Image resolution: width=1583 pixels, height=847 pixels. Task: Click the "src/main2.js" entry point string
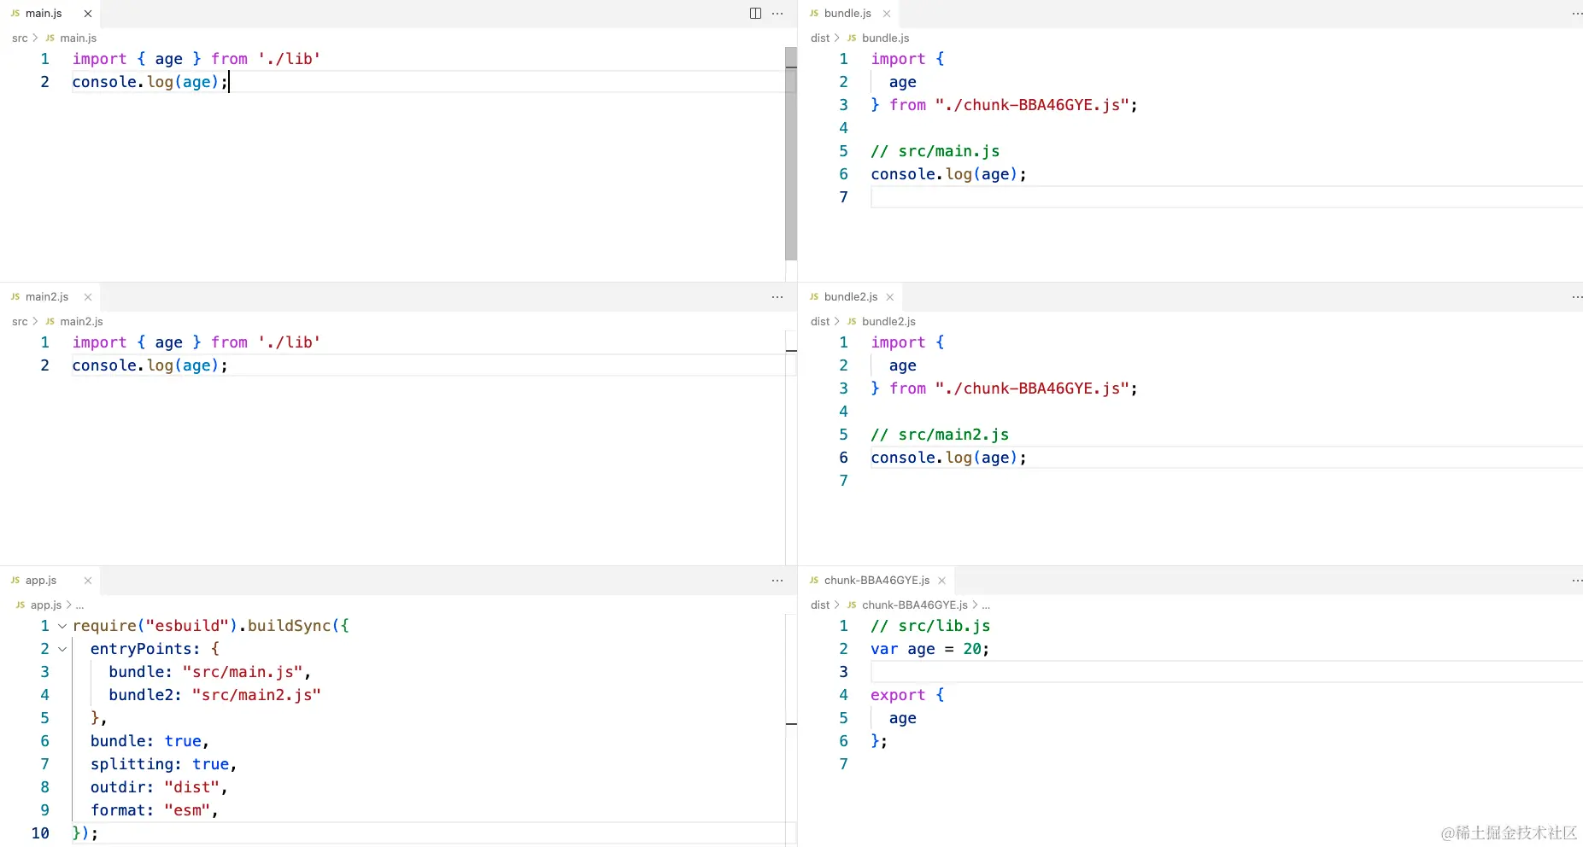[x=256, y=695]
